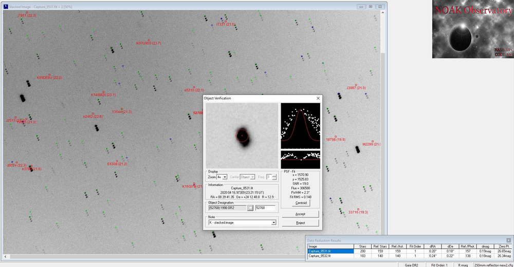The height and width of the screenshot is (267, 514).
Task: Close the Object Verification dialog
Action: 318,98
